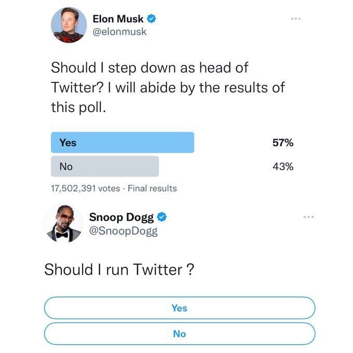Viewport: 353px width, 353px height.
Task: Open the @SnoopDogg handle link
Action: (x=123, y=231)
